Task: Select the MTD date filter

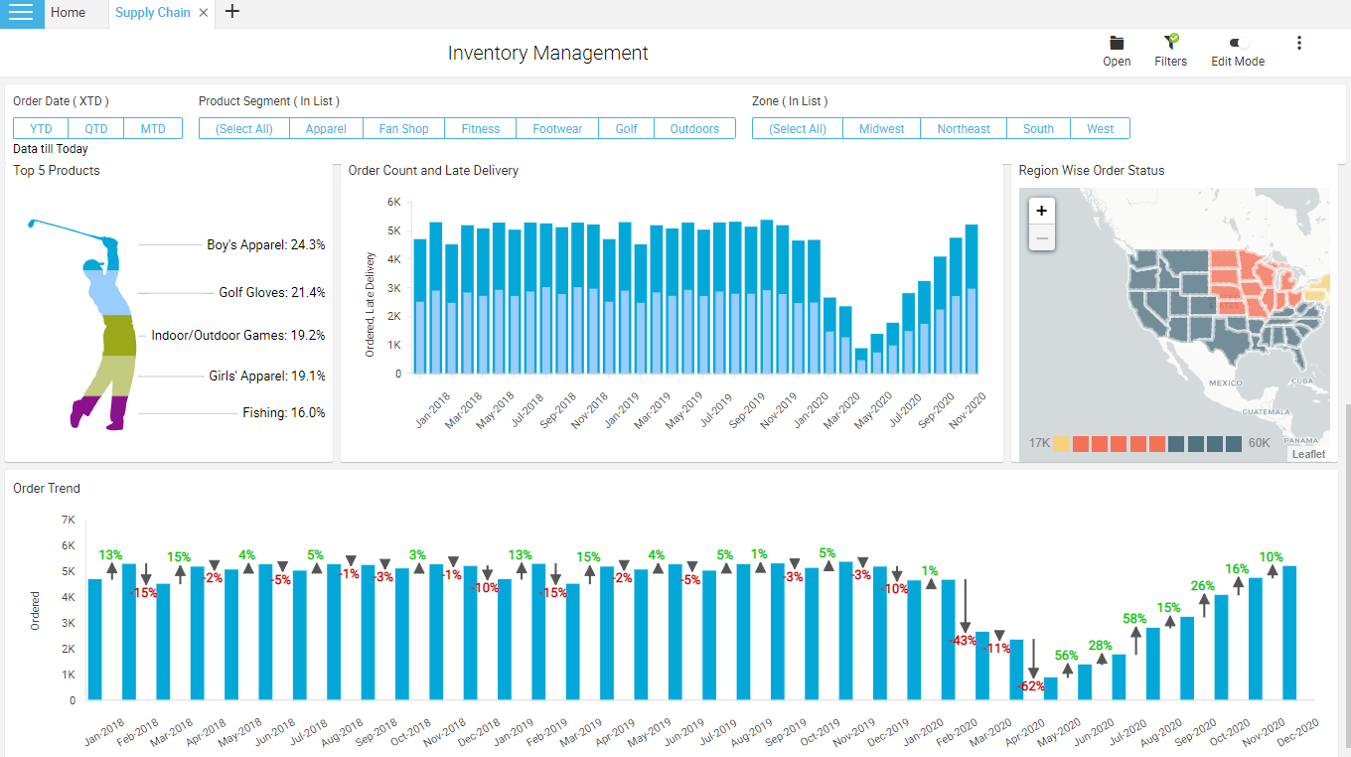Action: pyautogui.click(x=153, y=128)
